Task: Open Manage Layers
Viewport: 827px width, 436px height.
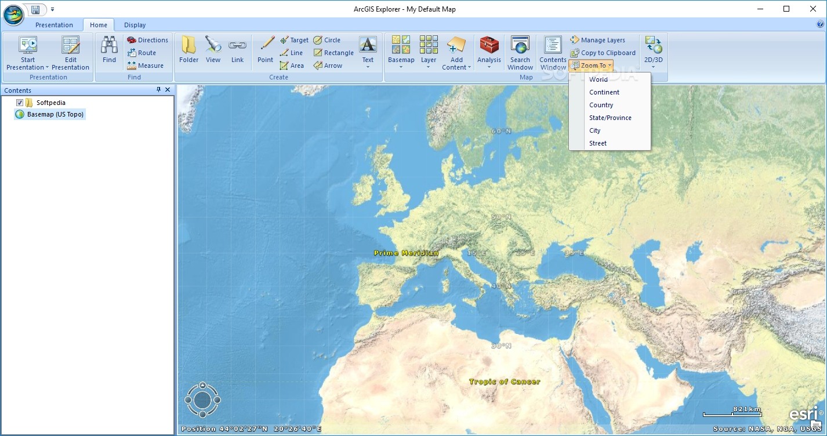Action: (x=597, y=40)
